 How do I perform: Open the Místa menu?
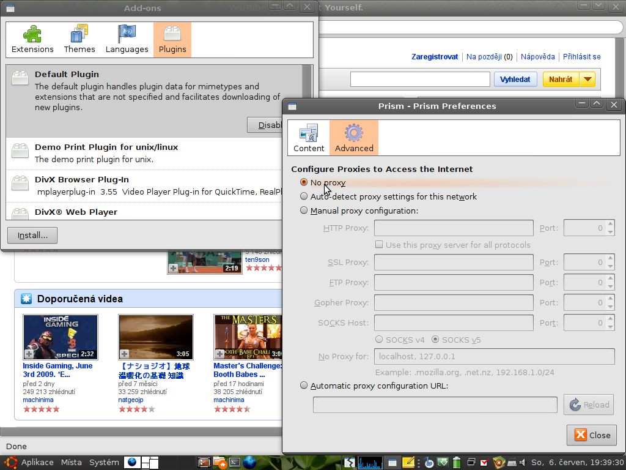click(x=71, y=463)
